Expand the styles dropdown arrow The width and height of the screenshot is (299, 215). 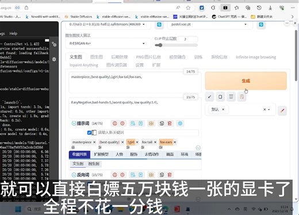pyautogui.click(x=269, y=110)
